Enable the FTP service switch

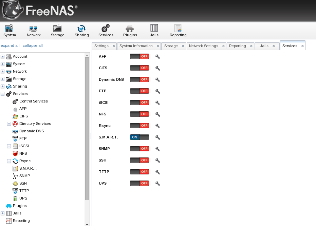click(140, 91)
